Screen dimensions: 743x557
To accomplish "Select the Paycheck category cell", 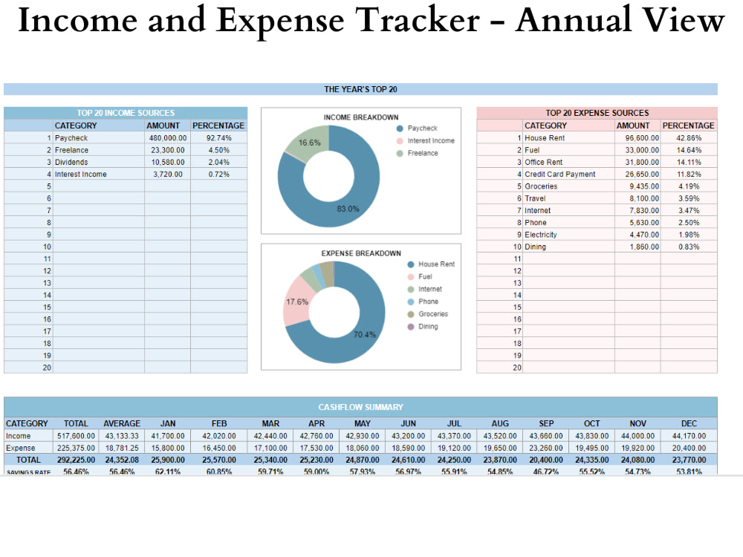I will coord(99,138).
